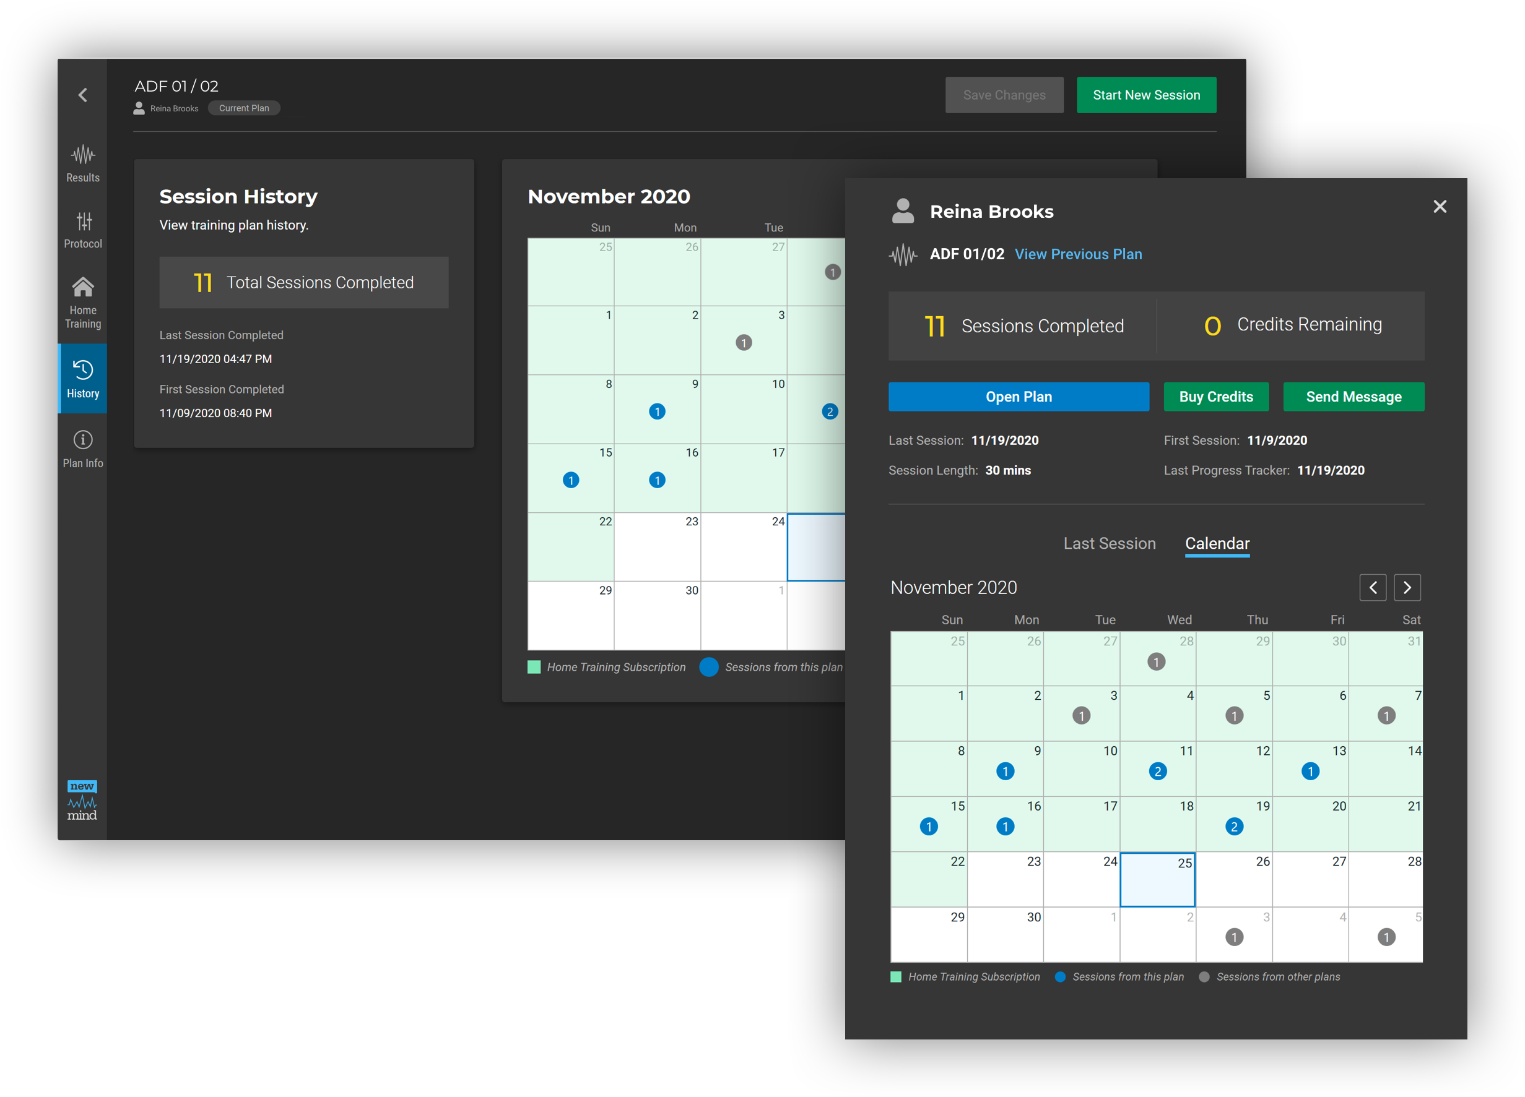Switch to the Last Session tab
The width and height of the screenshot is (1525, 1097).
pos(1110,543)
